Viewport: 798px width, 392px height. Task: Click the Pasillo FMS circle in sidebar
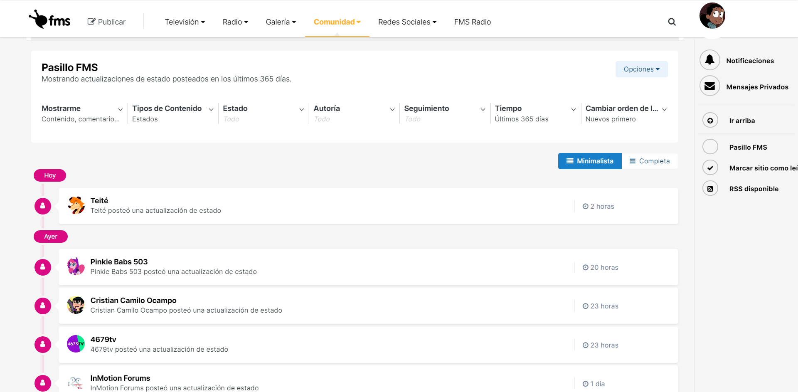click(710, 147)
